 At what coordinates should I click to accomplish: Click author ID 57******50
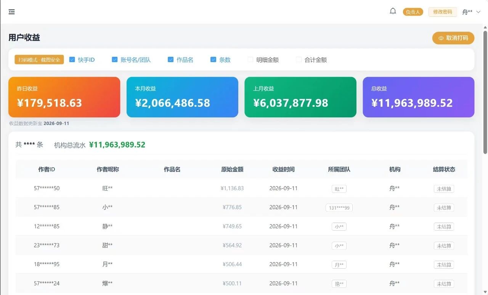[47, 188]
